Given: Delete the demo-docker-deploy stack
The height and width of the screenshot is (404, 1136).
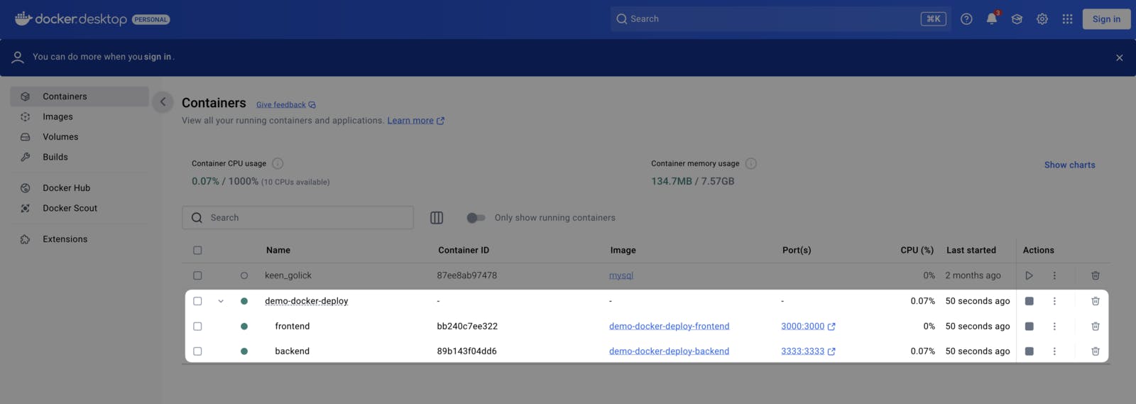Looking at the screenshot, I should [1096, 301].
